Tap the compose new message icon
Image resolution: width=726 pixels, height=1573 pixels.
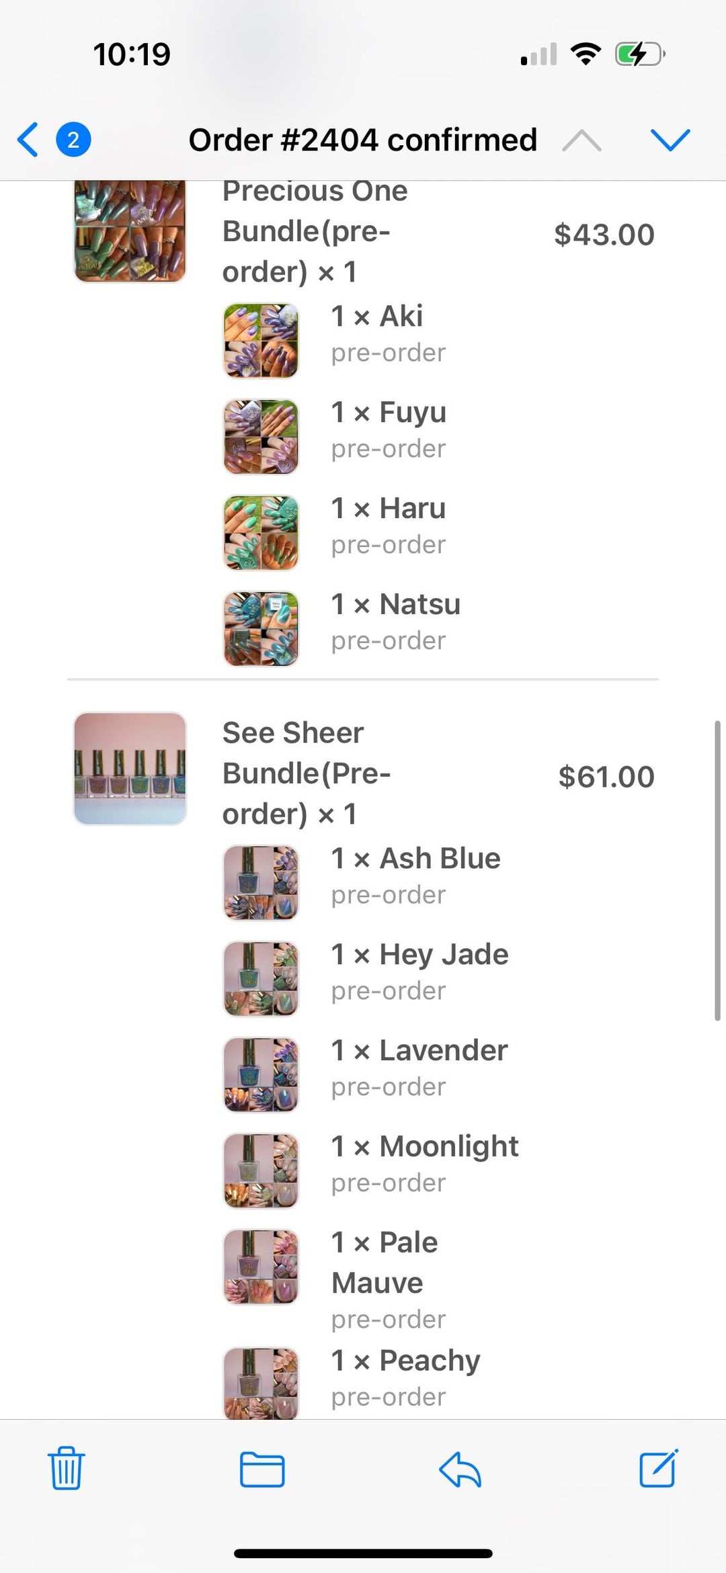click(x=658, y=1469)
